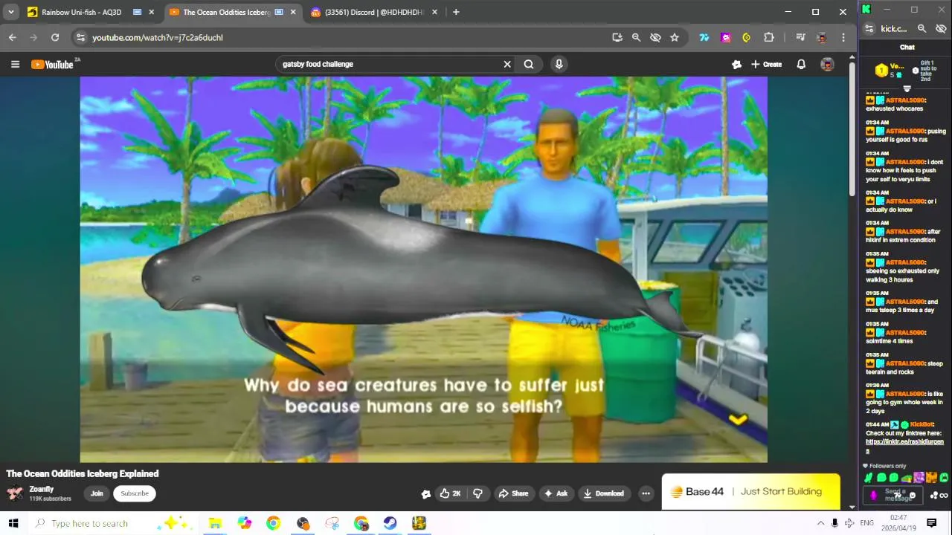Open the linktr.ee link in KickBot message
The height and width of the screenshot is (535, 952).
[x=904, y=446]
